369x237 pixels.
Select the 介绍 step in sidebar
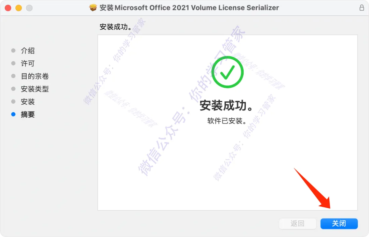[28, 50]
